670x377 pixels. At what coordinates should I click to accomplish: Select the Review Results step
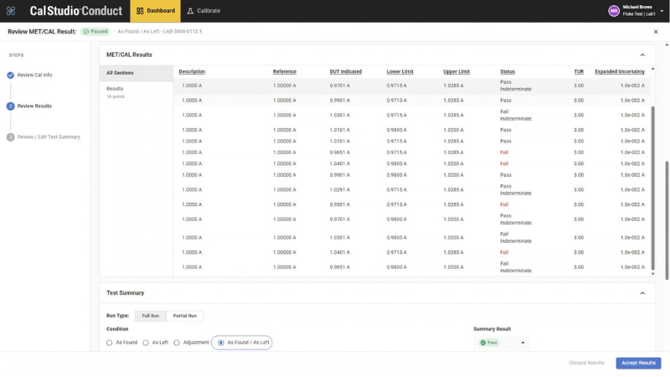point(34,106)
